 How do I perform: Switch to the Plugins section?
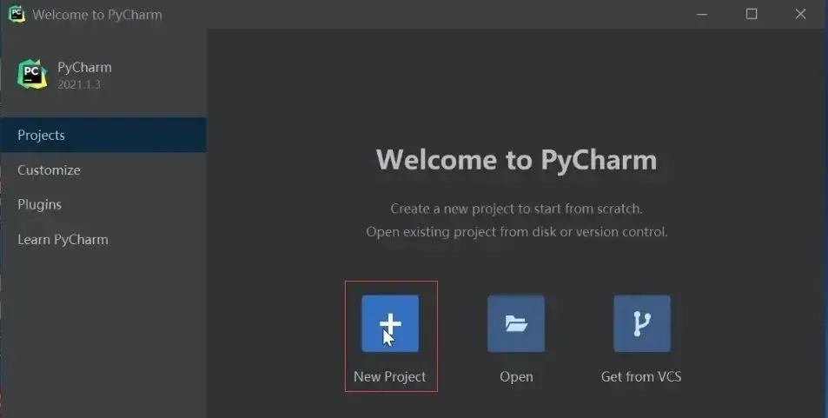click(103, 204)
